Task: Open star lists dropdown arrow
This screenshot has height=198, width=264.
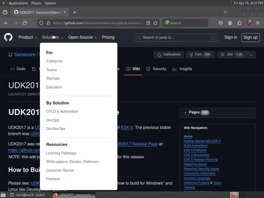Action: pos(251,55)
